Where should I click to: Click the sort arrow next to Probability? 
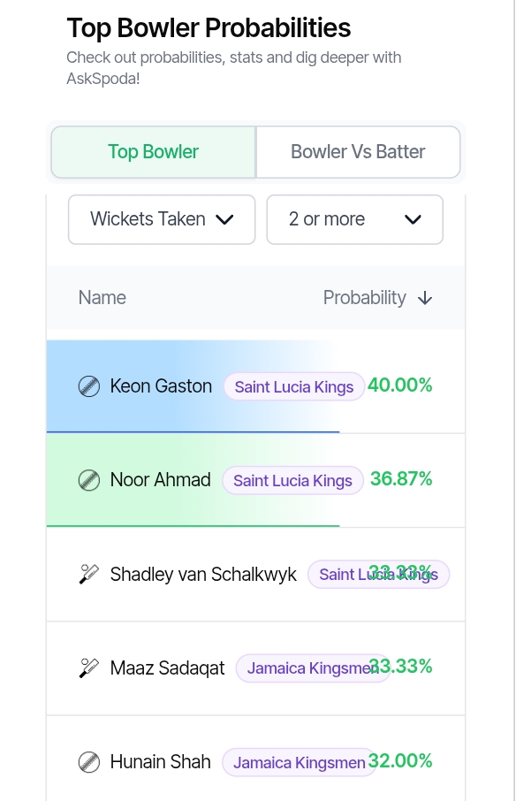coord(425,298)
